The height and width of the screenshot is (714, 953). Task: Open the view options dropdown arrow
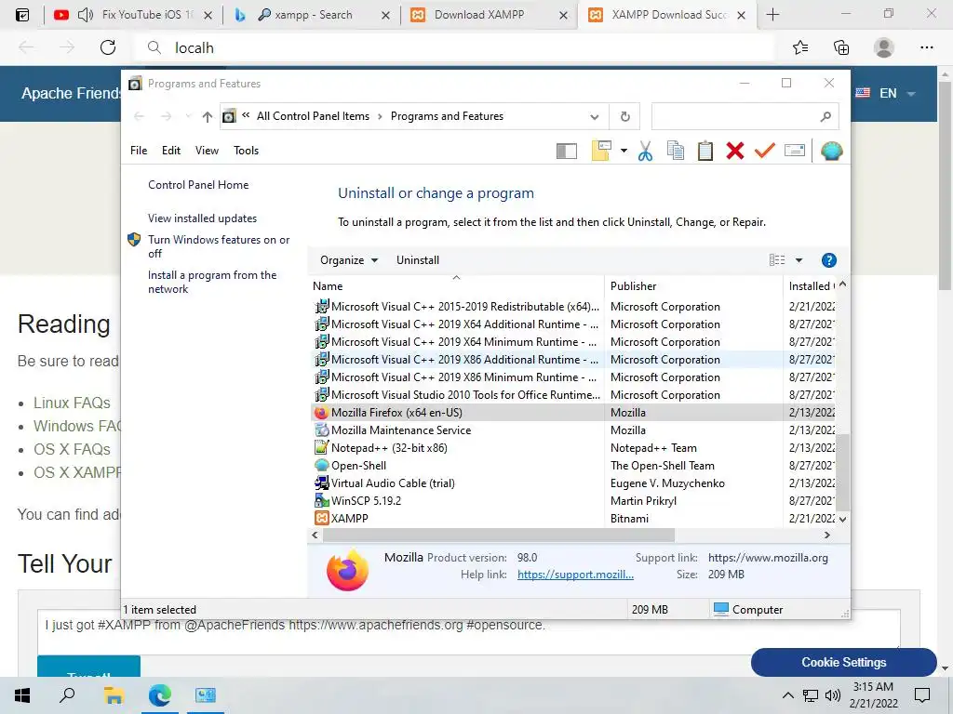799,260
